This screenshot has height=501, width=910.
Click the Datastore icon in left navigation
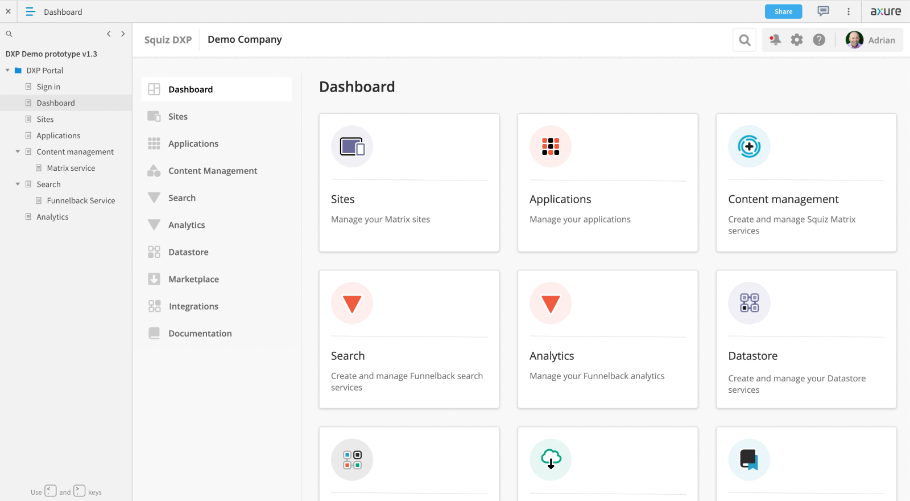(x=154, y=252)
